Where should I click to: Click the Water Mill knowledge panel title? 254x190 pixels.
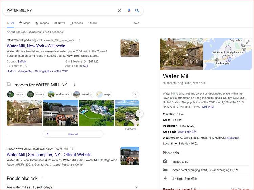(x=176, y=76)
